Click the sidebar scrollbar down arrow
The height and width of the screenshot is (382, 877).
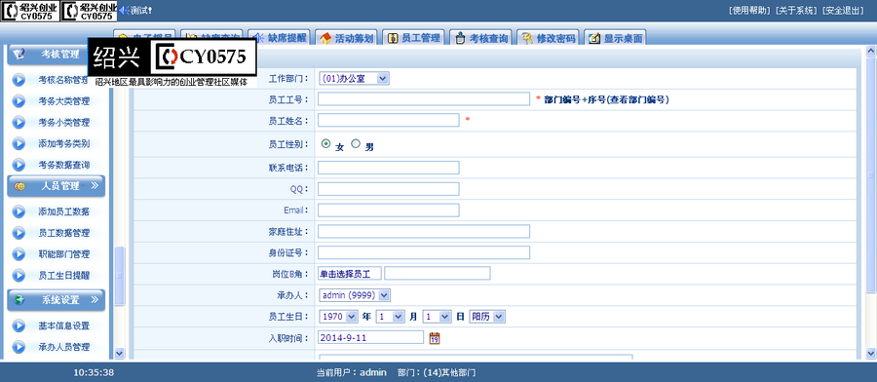point(119,353)
